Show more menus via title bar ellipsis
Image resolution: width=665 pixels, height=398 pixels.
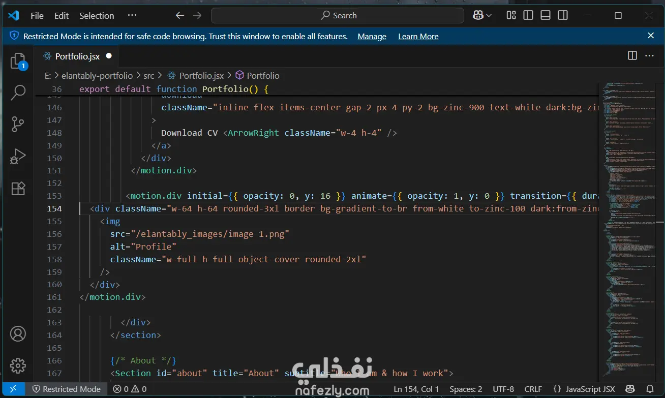pos(132,15)
